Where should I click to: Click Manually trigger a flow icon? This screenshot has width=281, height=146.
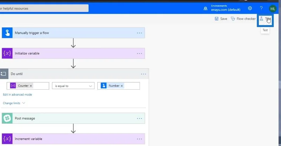pos(7,33)
